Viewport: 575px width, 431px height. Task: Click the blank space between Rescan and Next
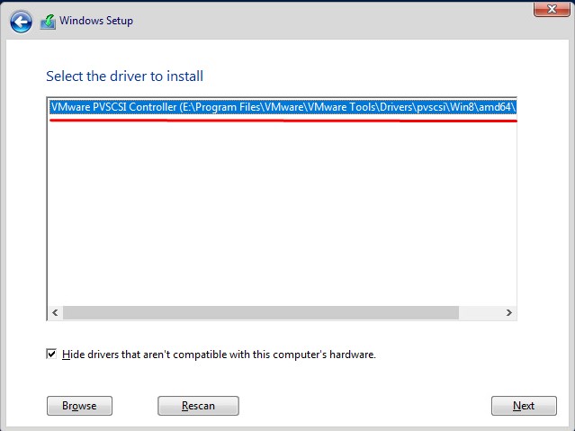click(x=364, y=405)
